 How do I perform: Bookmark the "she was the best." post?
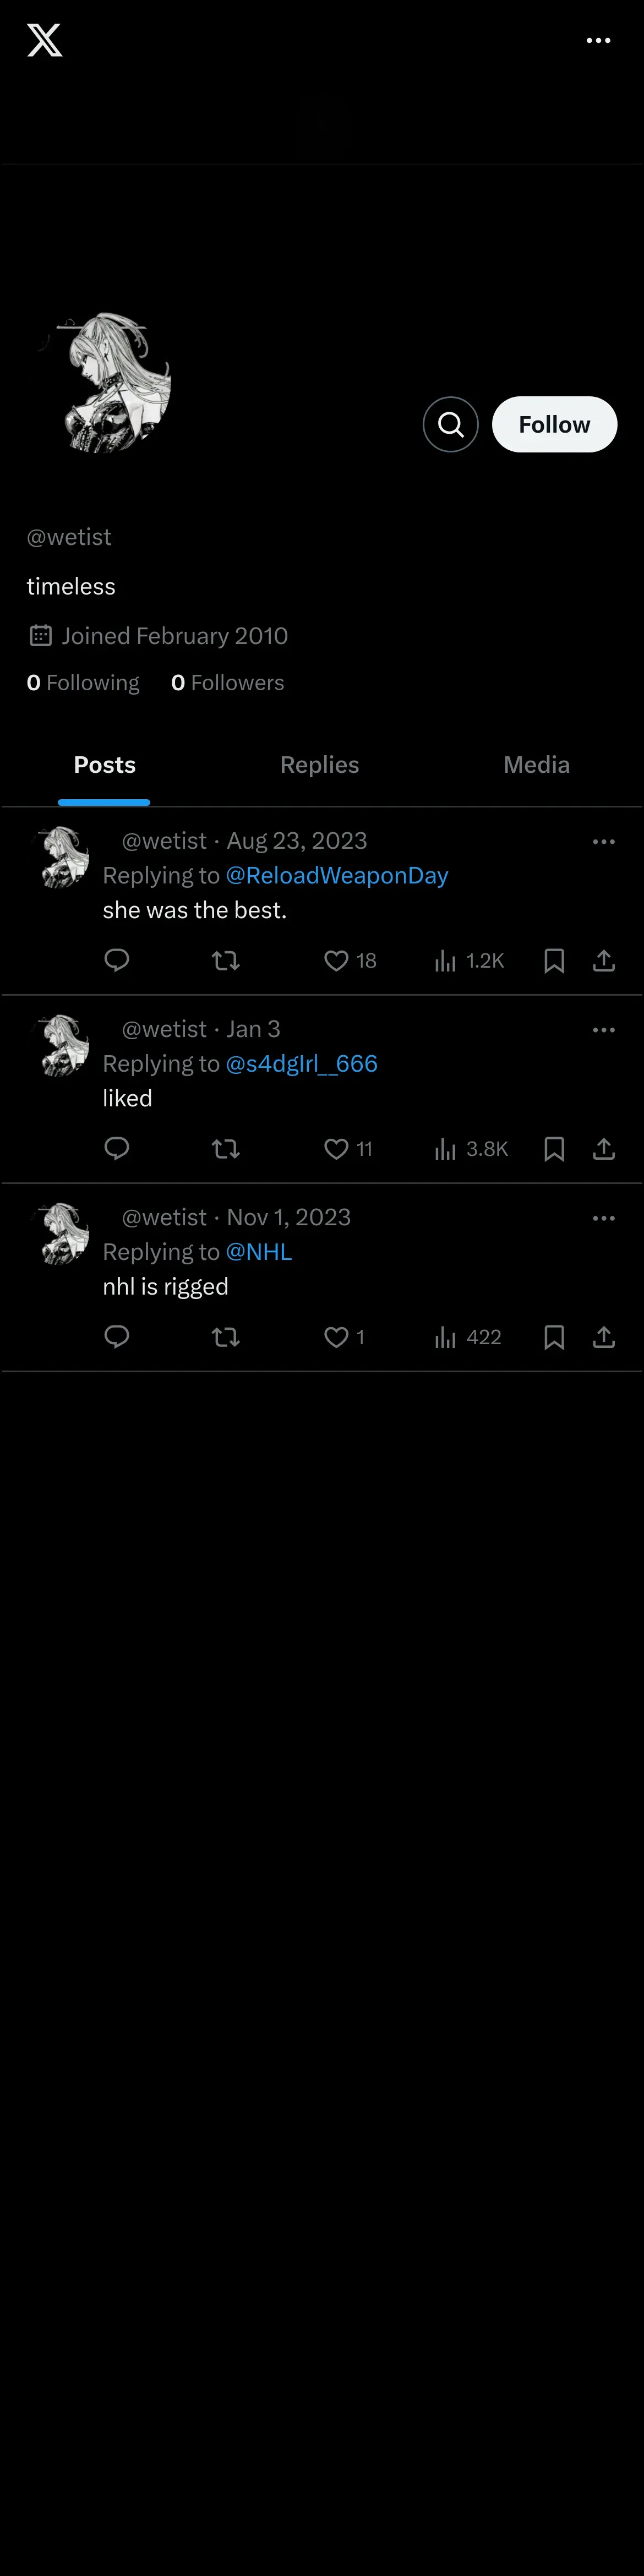tap(554, 961)
